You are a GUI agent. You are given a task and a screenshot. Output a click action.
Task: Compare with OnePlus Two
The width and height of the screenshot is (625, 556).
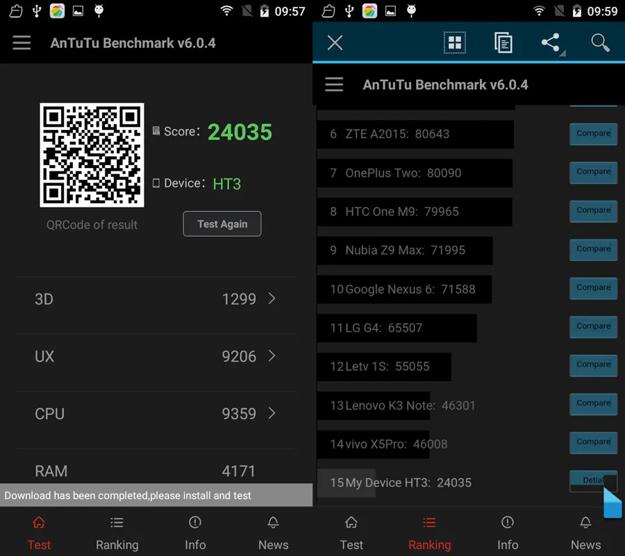[594, 172]
